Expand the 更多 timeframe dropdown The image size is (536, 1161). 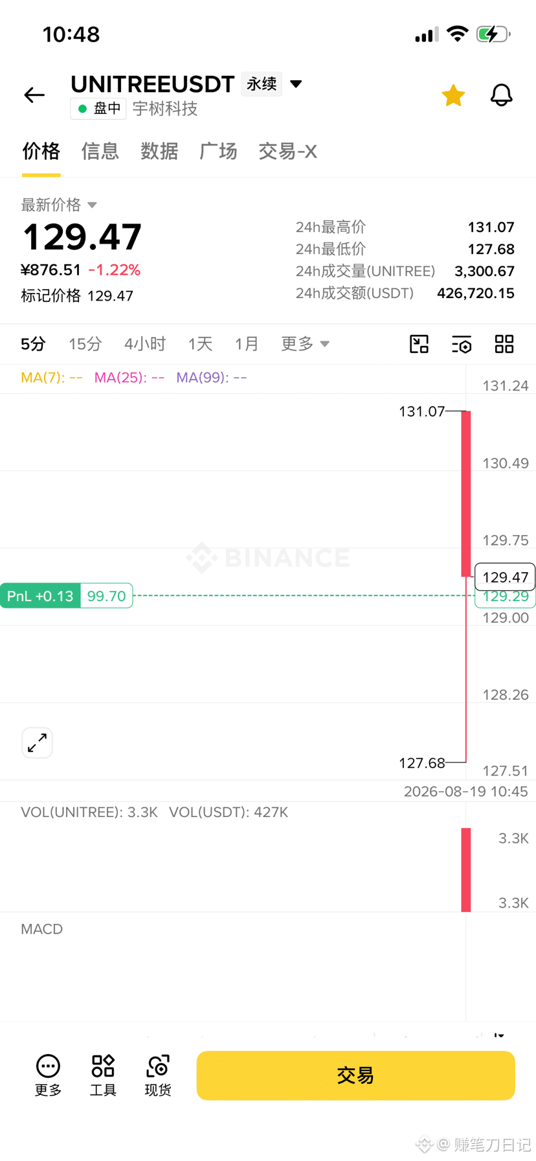click(305, 344)
